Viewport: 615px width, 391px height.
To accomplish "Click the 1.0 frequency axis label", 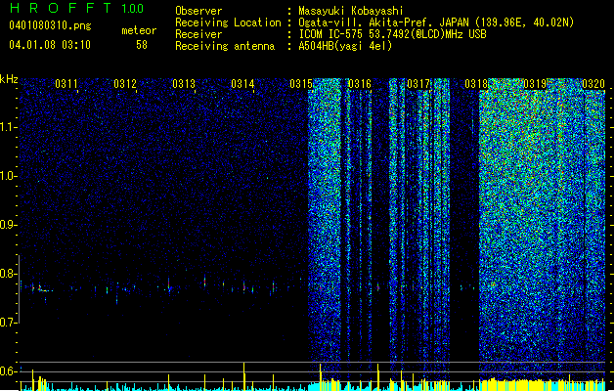I will [x=8, y=176].
